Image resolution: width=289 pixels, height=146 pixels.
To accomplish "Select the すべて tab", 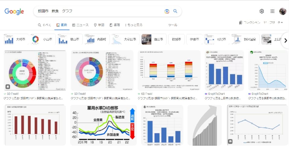I will pos(45,25).
